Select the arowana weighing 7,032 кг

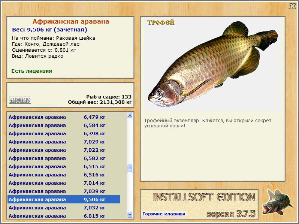point(64,208)
